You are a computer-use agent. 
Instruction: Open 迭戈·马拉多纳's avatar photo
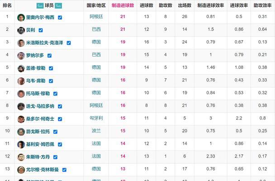pyautogui.click(x=21, y=106)
